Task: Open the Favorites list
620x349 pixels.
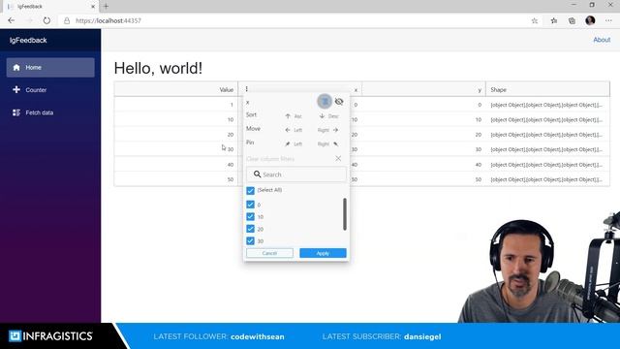Action: point(553,20)
